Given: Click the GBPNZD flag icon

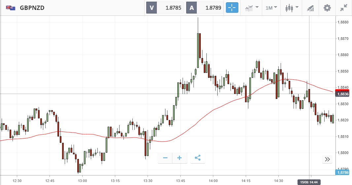Looking at the screenshot, I should [x=11, y=8].
